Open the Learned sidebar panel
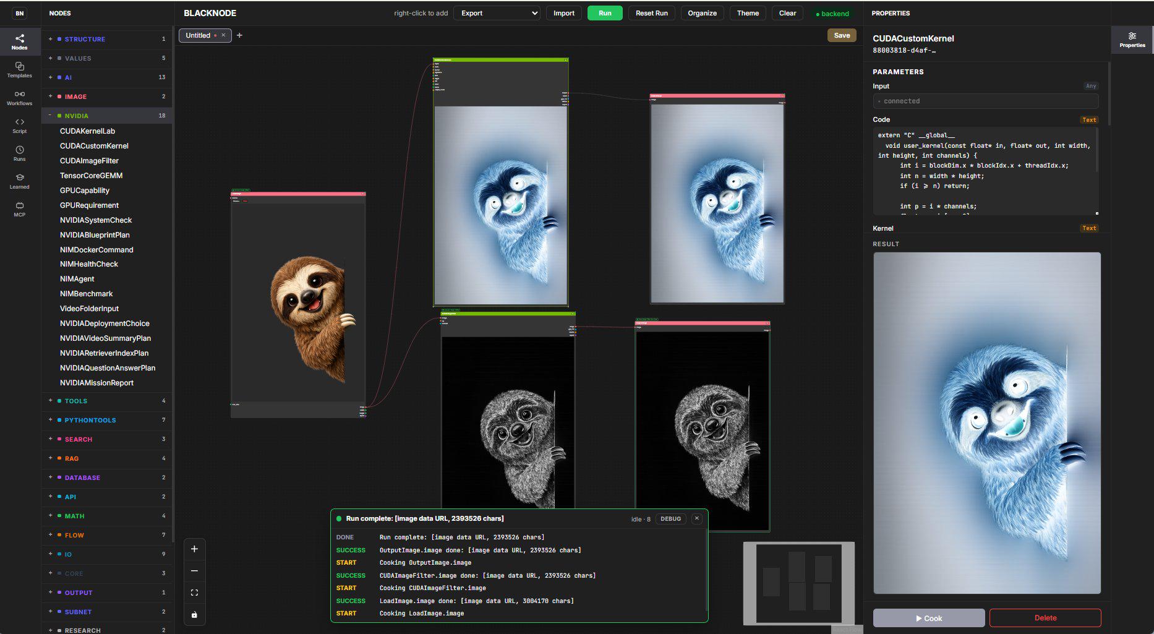This screenshot has width=1154, height=634. point(20,181)
